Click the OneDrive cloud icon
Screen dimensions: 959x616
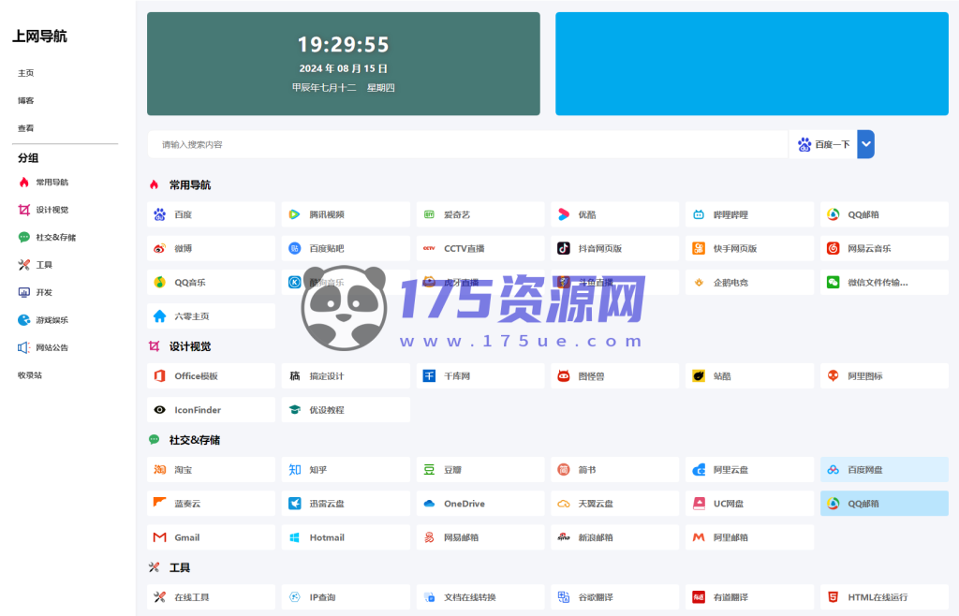(429, 504)
